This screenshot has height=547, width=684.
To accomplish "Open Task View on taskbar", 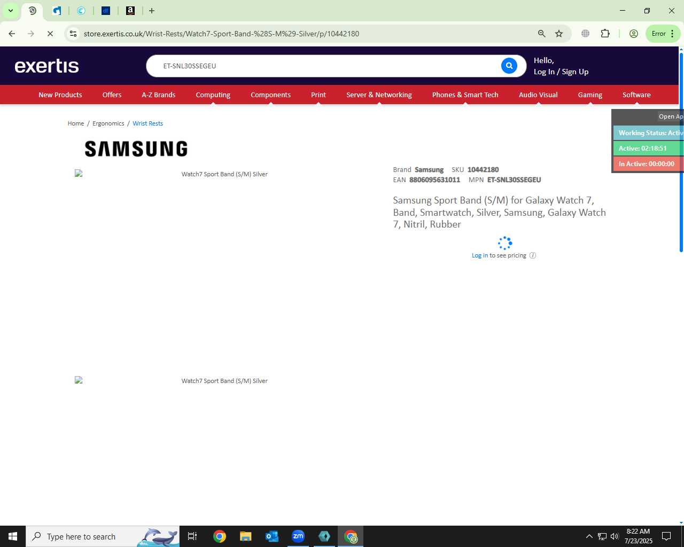I will pyautogui.click(x=192, y=536).
